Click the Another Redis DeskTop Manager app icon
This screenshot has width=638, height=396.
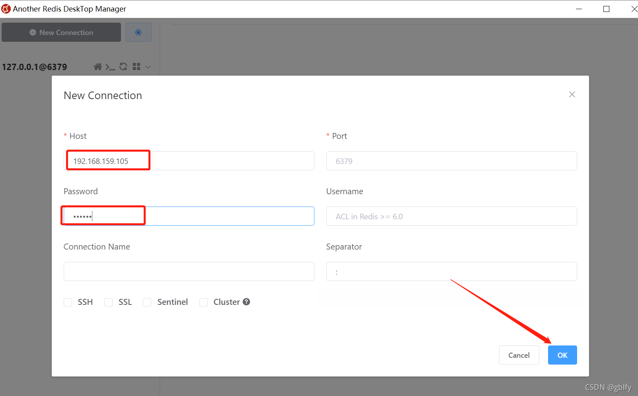coord(6,9)
